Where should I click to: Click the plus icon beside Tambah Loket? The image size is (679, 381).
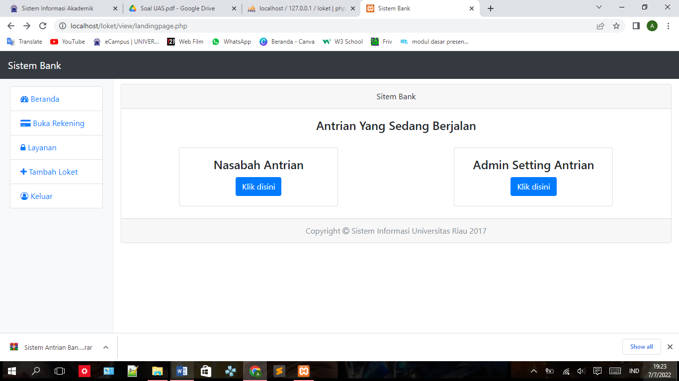pyautogui.click(x=23, y=172)
